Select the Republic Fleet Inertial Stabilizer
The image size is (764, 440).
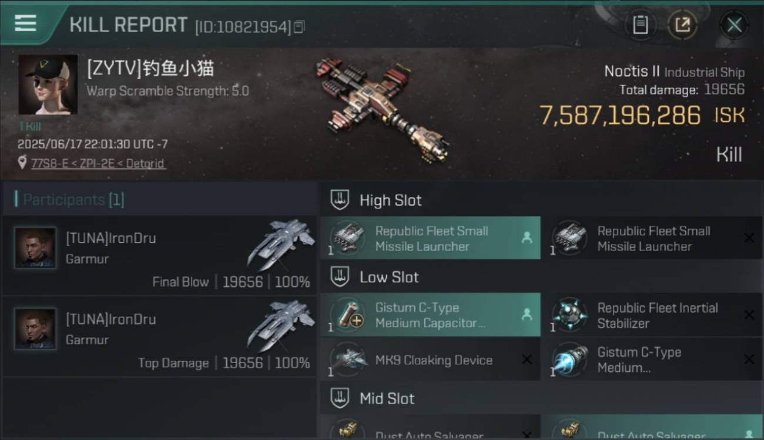pyautogui.click(x=652, y=315)
